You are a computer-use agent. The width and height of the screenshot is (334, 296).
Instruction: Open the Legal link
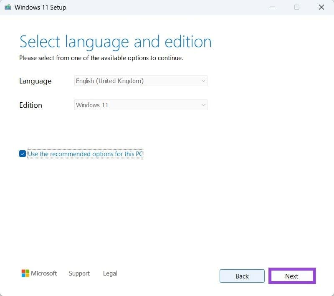110,273
